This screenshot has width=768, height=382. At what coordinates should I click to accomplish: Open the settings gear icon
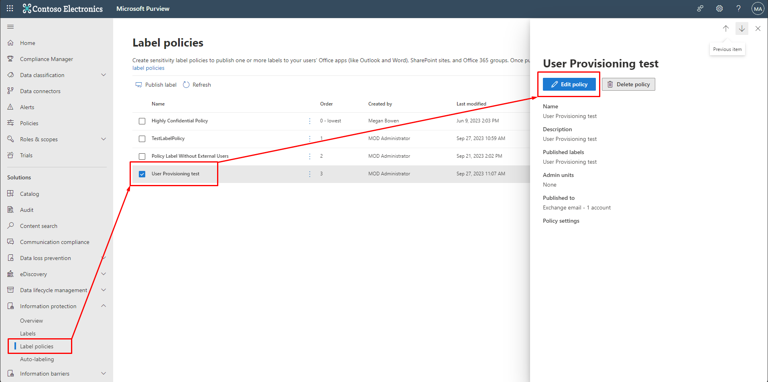pyautogui.click(x=719, y=8)
